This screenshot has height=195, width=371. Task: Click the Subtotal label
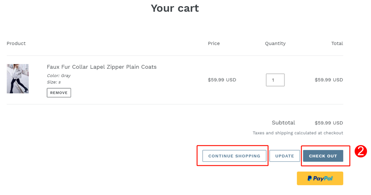[283, 123]
